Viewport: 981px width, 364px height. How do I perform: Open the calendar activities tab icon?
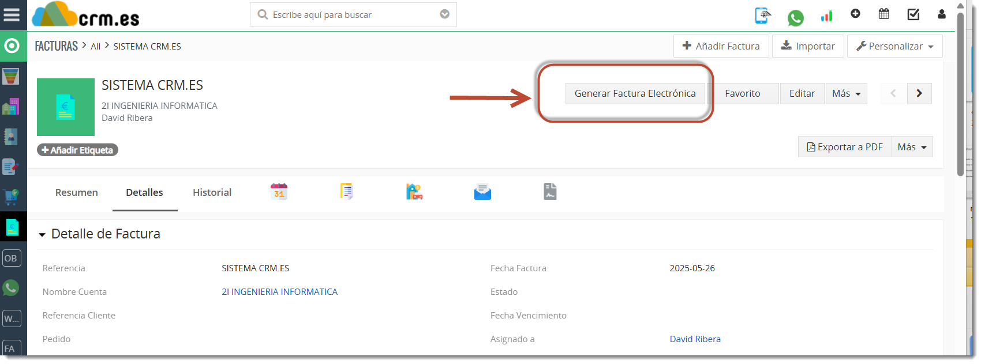pos(279,191)
